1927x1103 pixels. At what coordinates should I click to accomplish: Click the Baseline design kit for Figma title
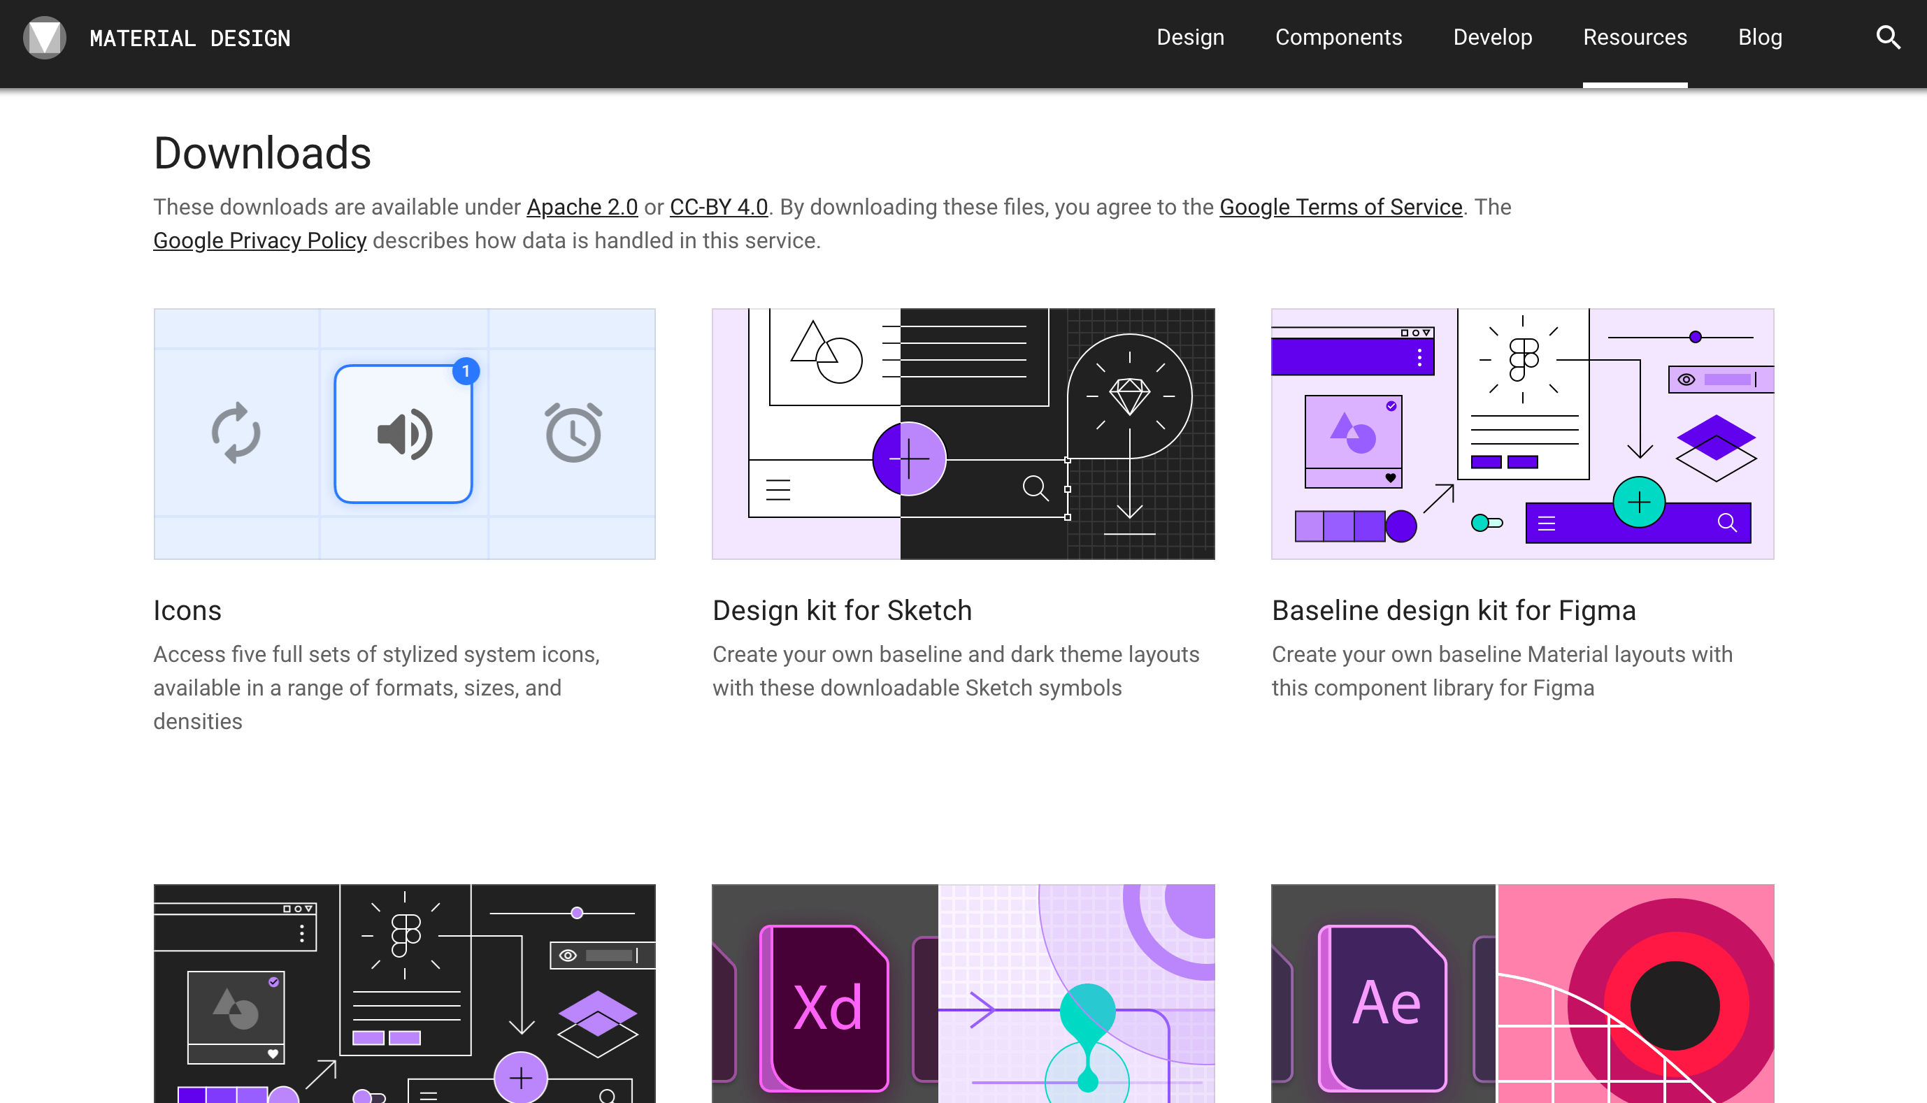[1454, 611]
